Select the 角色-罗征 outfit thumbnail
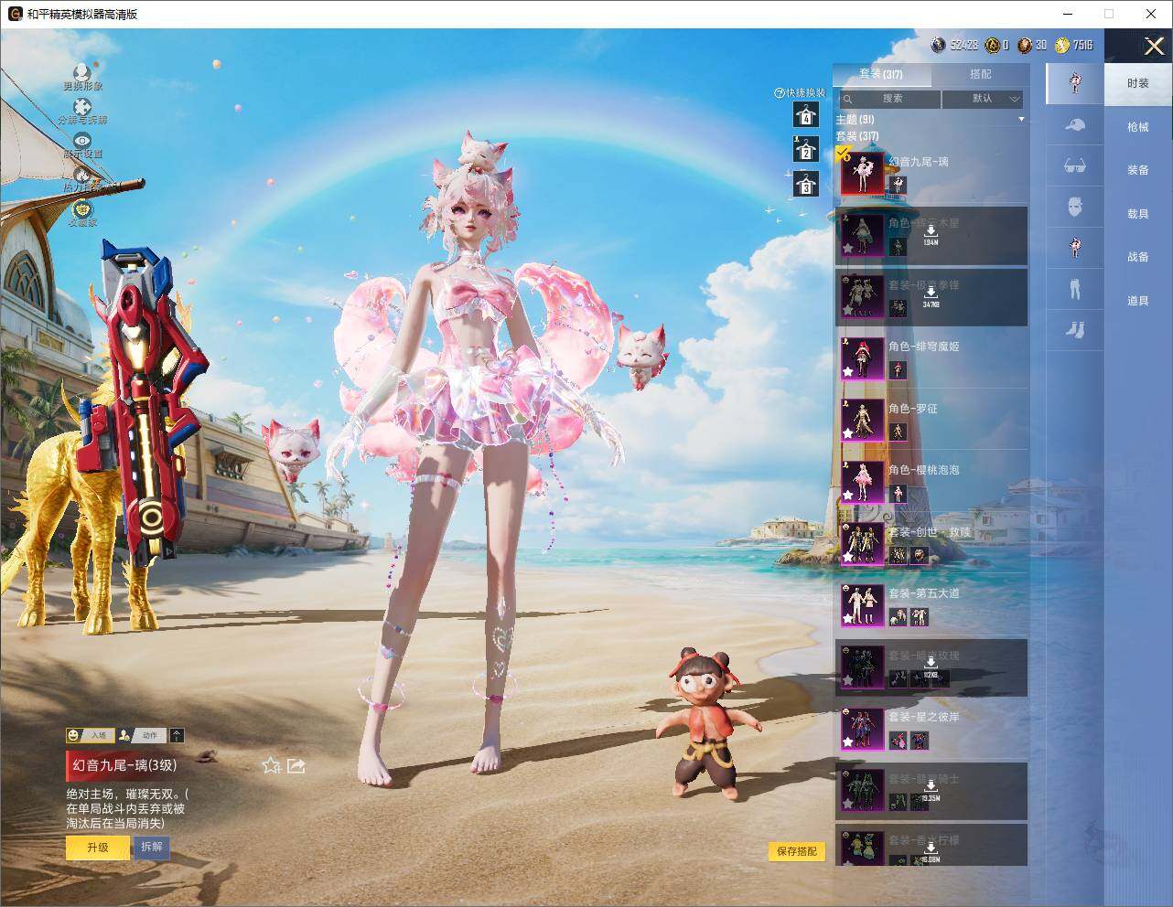The height and width of the screenshot is (907, 1173). [862, 420]
